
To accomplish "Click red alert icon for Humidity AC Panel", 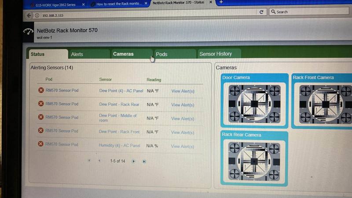I will [x=40, y=144].
